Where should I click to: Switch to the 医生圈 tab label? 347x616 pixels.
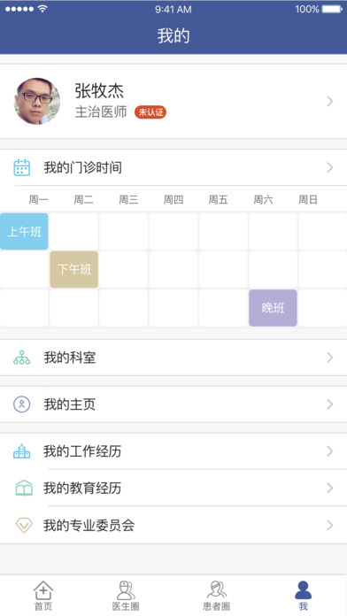click(126, 606)
